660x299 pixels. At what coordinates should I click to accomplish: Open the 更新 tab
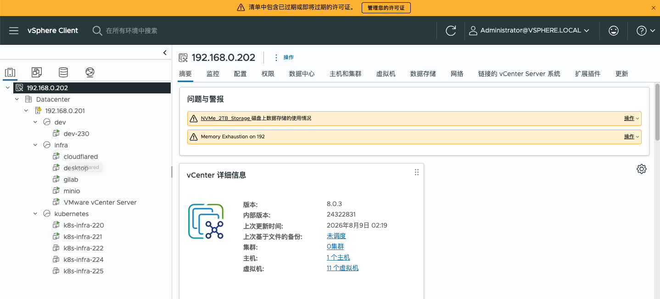coord(622,74)
